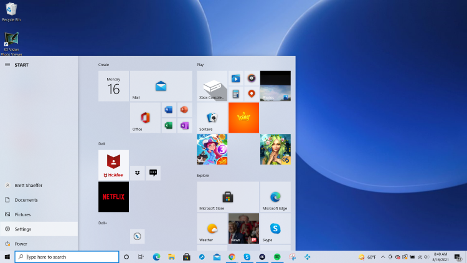Open the Solitaire tile

pyautogui.click(x=212, y=118)
